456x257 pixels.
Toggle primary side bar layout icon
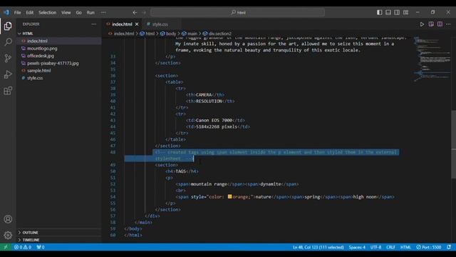tap(380, 12)
